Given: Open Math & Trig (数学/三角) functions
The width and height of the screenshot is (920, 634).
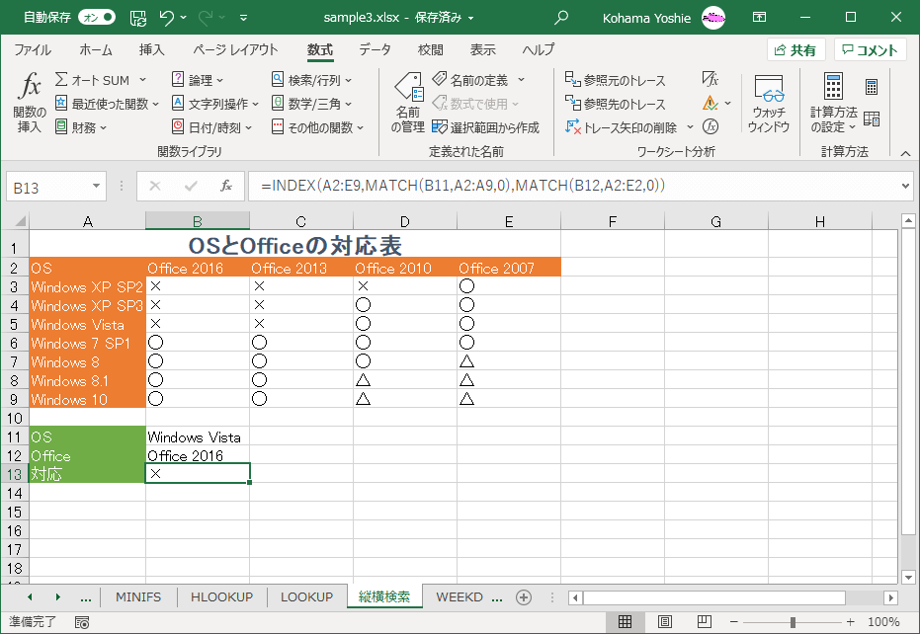Looking at the screenshot, I should 311,104.
